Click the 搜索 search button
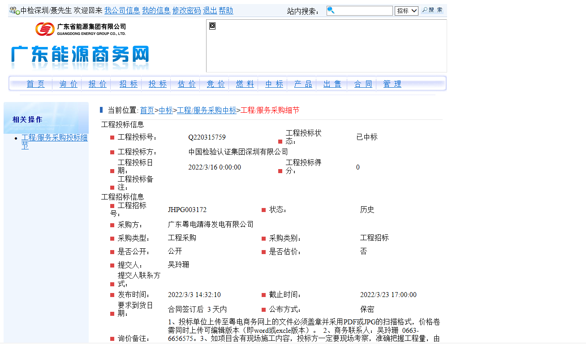Image resolution: width=586 pixels, height=344 pixels. 432,10
